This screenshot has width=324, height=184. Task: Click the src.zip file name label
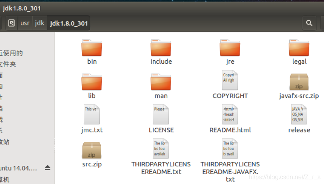pos(92,164)
